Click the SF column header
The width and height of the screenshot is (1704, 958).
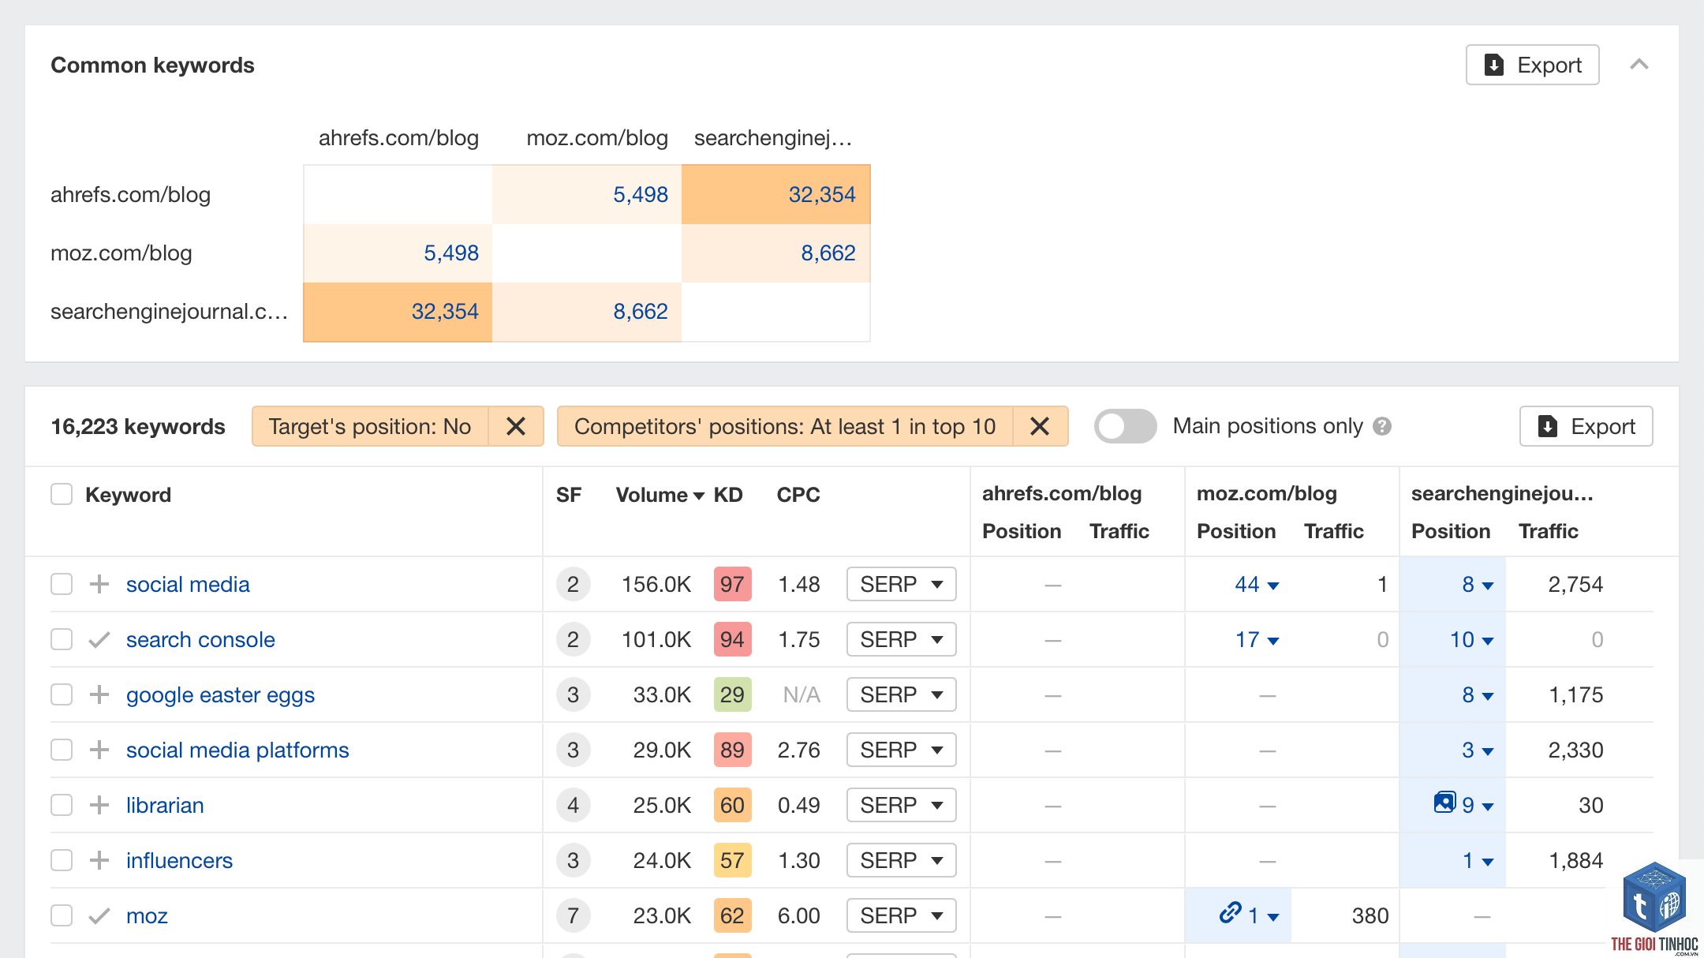pyautogui.click(x=569, y=495)
